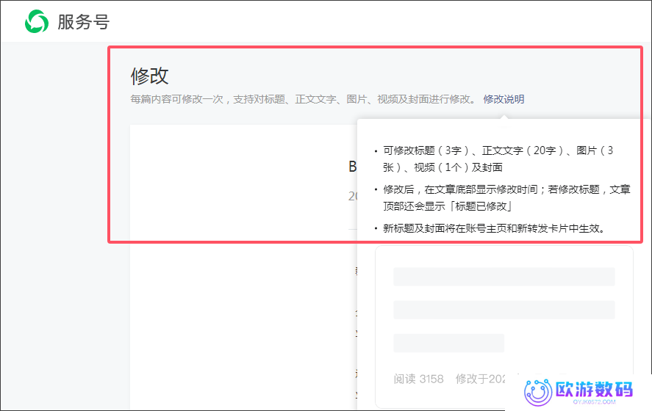Click the 阅读 3158 read count

click(x=419, y=379)
